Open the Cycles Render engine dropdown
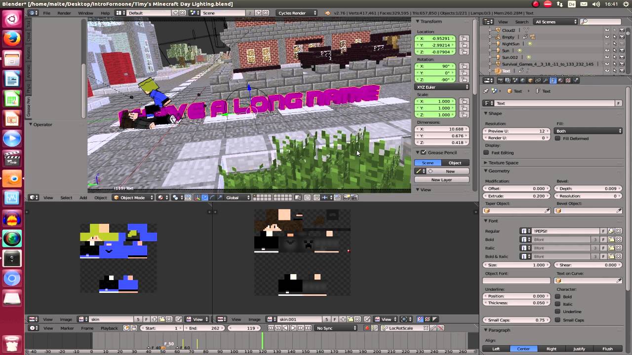 (x=298, y=13)
